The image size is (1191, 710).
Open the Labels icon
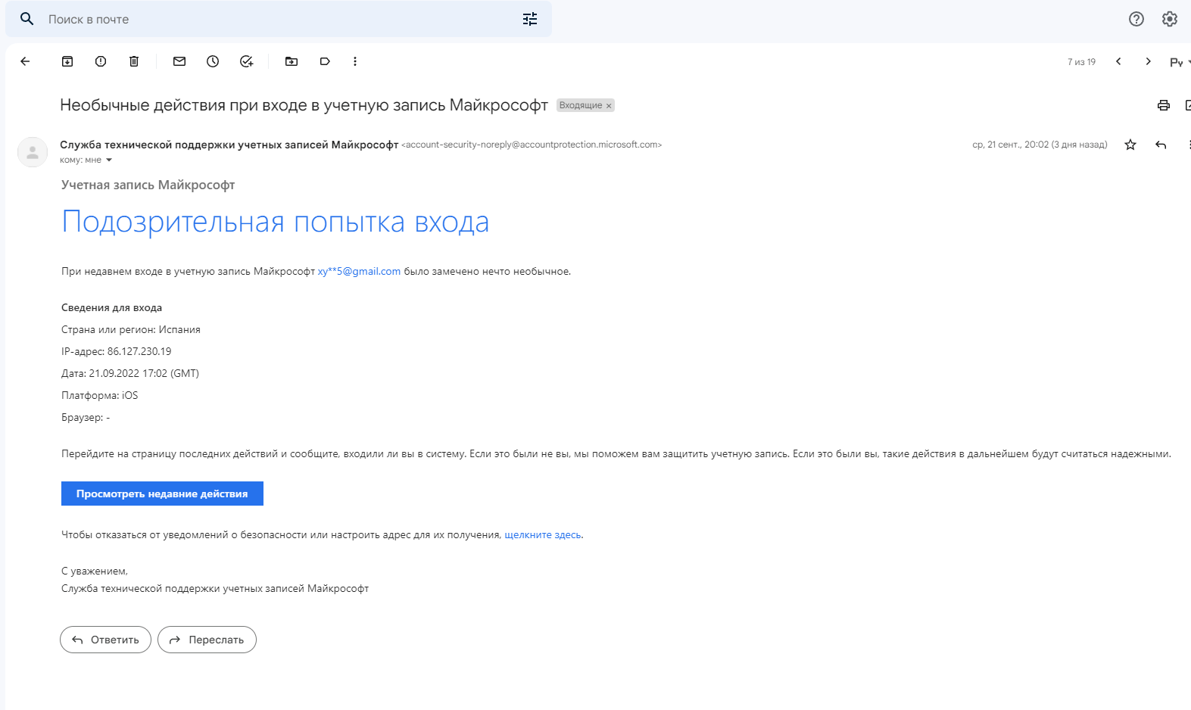[x=325, y=61]
